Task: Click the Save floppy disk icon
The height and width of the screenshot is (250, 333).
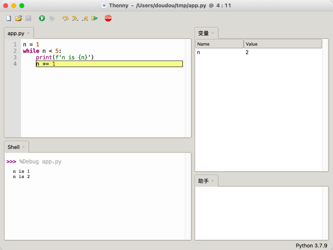Action: (28, 18)
